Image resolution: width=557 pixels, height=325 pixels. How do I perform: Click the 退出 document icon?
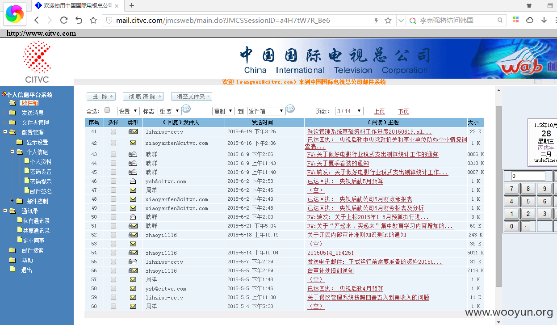13,270
